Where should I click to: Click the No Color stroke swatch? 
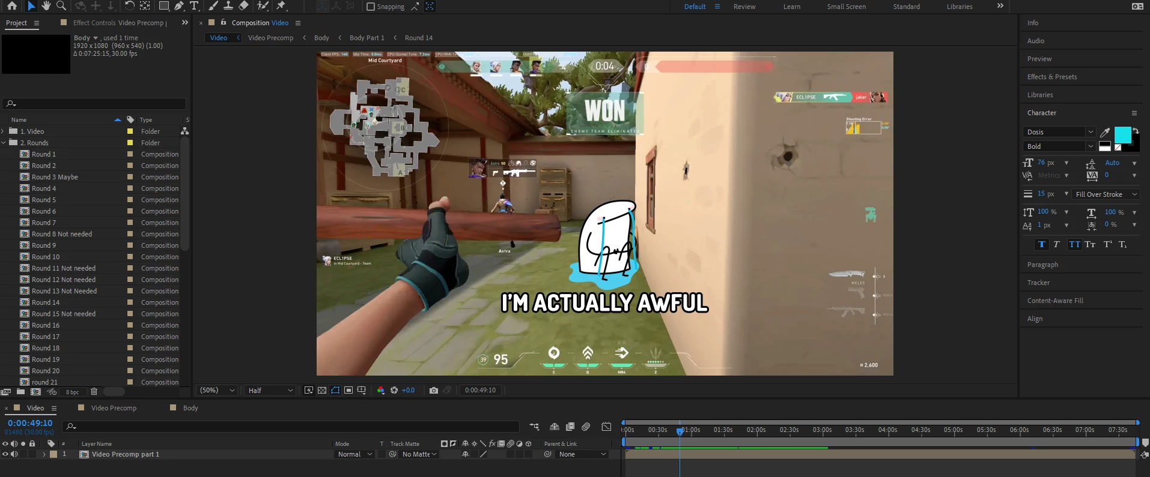tap(1118, 147)
